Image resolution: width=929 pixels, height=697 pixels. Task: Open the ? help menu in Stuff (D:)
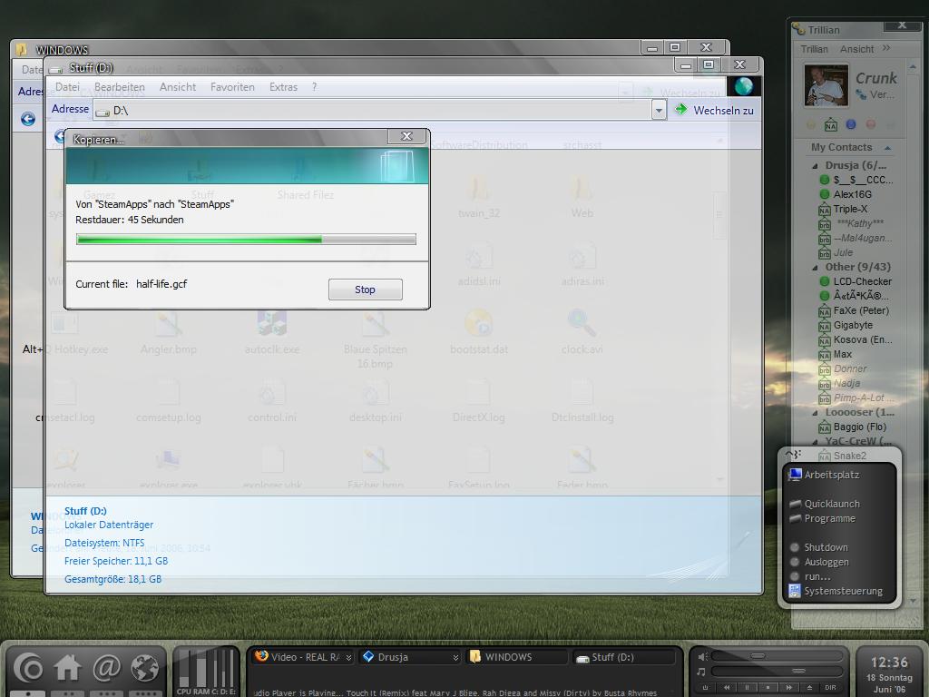(314, 87)
